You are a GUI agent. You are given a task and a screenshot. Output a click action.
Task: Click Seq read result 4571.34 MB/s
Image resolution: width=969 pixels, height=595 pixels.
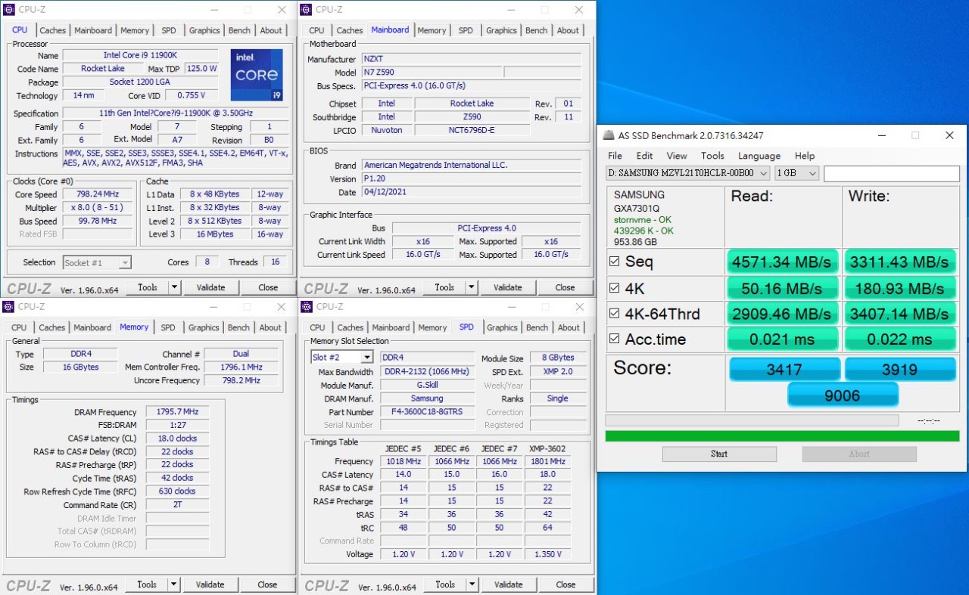783,262
